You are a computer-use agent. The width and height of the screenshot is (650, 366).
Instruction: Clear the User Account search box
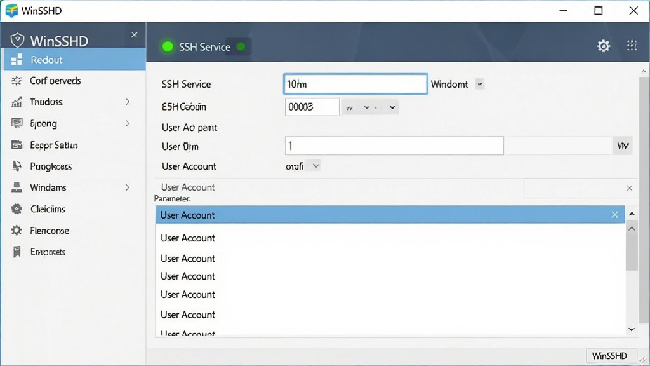point(629,188)
